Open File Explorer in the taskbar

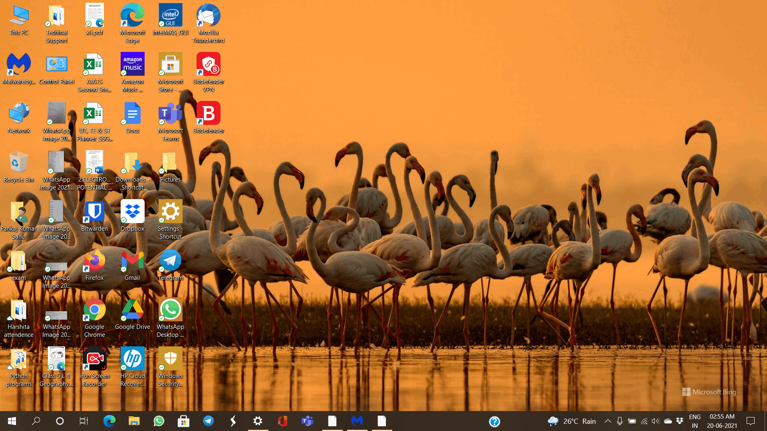(x=134, y=421)
